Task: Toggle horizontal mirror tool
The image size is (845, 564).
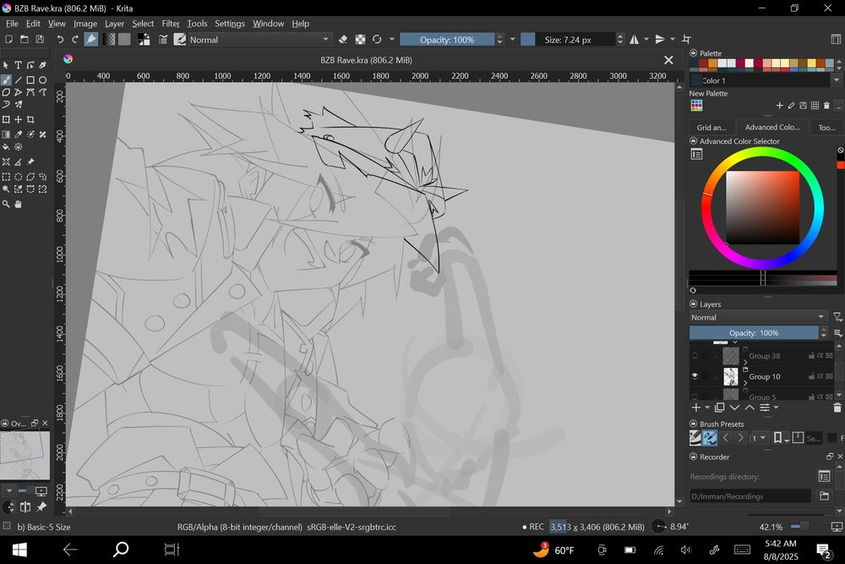Action: pyautogui.click(x=635, y=40)
